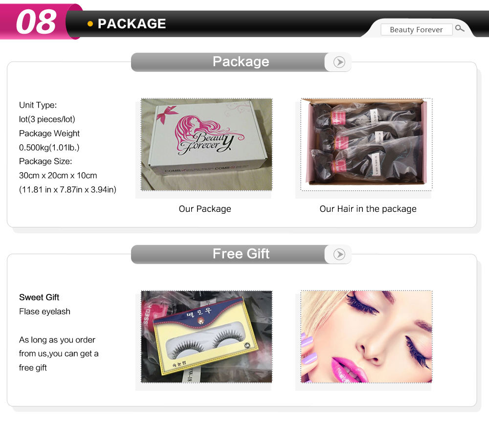
Task: Open the false eyelash gift box photo
Action: [206, 336]
